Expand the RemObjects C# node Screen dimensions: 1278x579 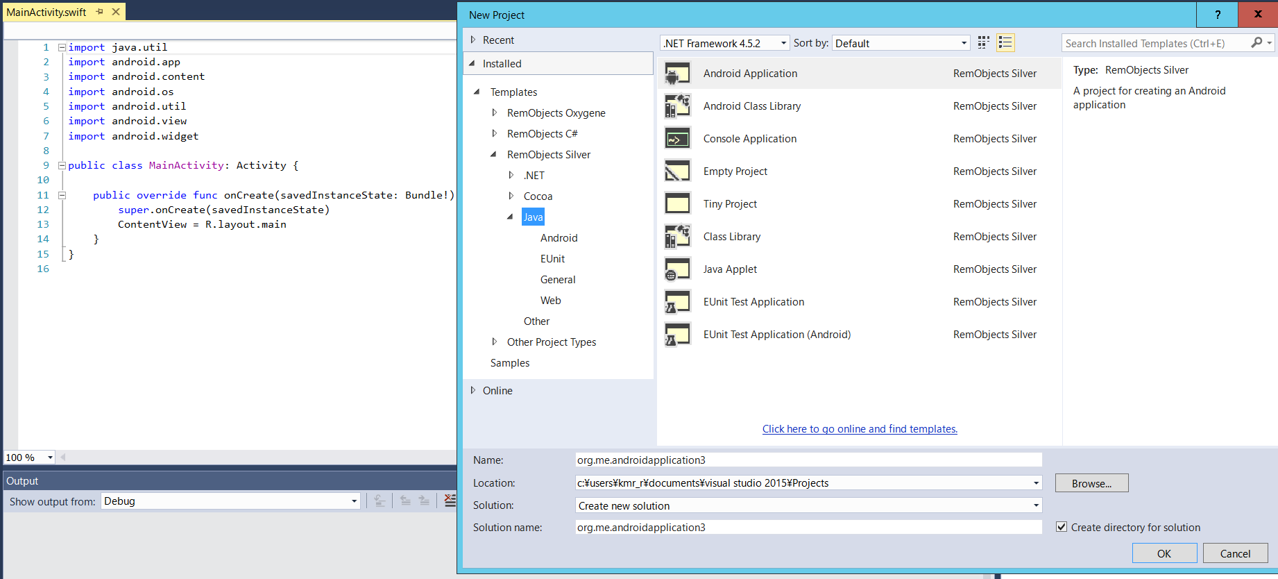(494, 133)
